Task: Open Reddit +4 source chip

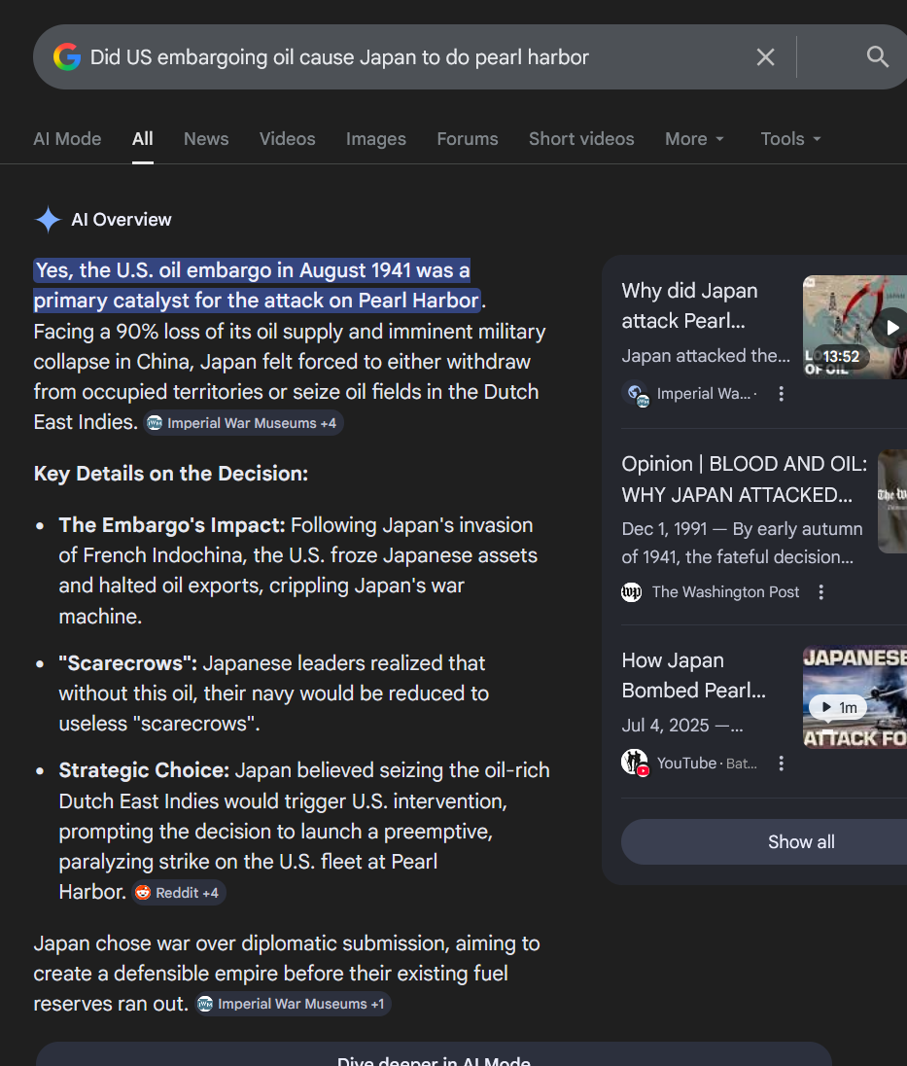Action: click(178, 893)
